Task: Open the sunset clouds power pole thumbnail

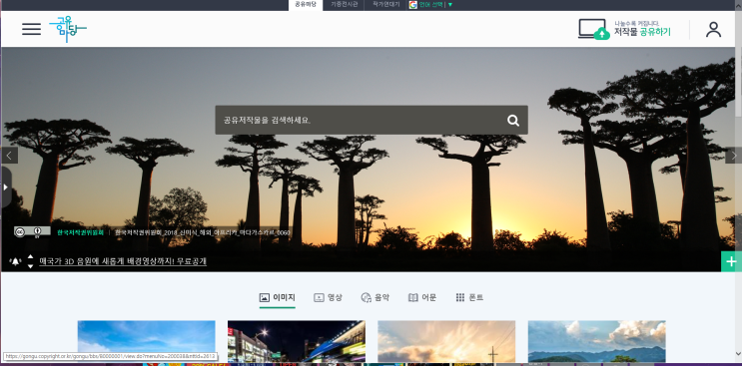Action: click(x=446, y=341)
